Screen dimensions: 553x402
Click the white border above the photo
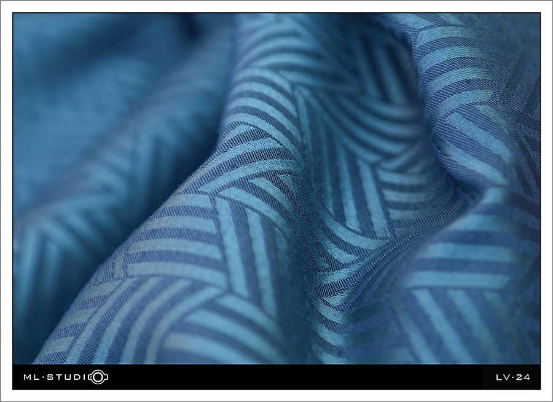pyautogui.click(x=276, y=7)
